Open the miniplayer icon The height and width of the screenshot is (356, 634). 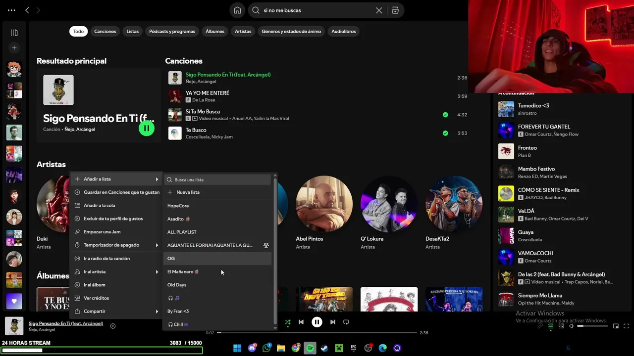pos(616,326)
